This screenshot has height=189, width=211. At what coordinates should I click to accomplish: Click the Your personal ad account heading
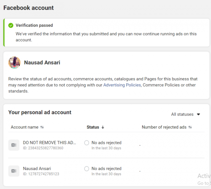click(x=40, y=113)
